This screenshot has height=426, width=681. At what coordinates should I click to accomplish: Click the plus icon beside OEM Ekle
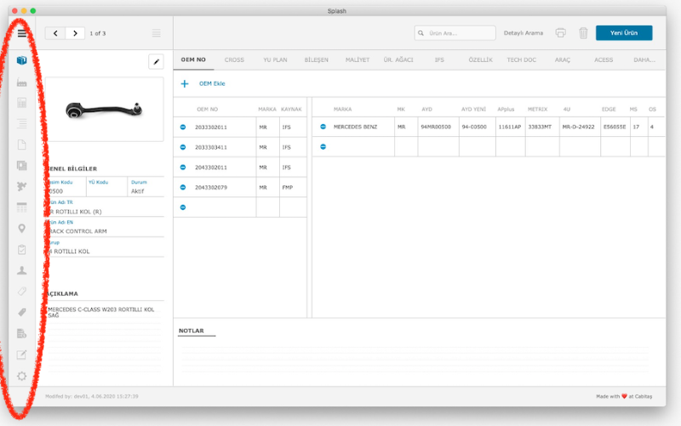[185, 84]
